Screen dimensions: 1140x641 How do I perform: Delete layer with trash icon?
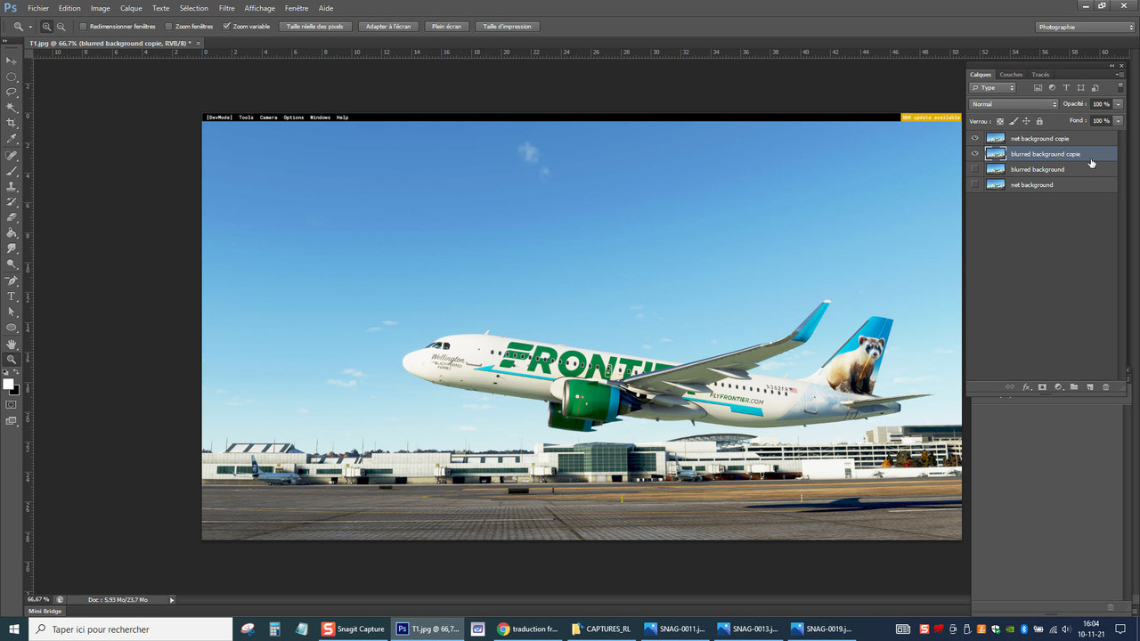pyautogui.click(x=1106, y=387)
